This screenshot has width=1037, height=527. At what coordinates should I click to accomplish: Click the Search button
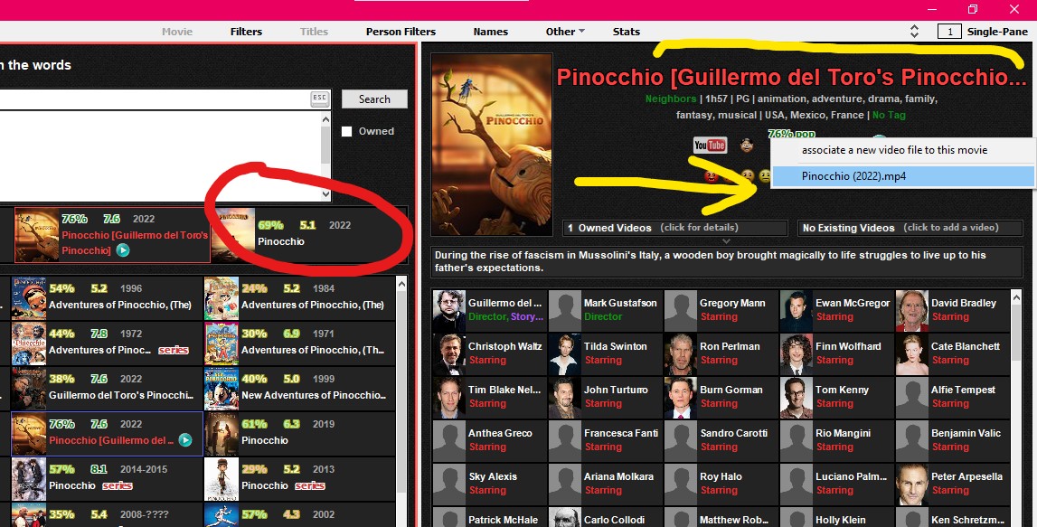coord(374,99)
